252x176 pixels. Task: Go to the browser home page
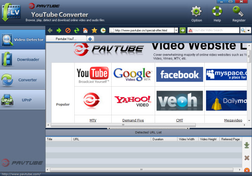coord(85,30)
